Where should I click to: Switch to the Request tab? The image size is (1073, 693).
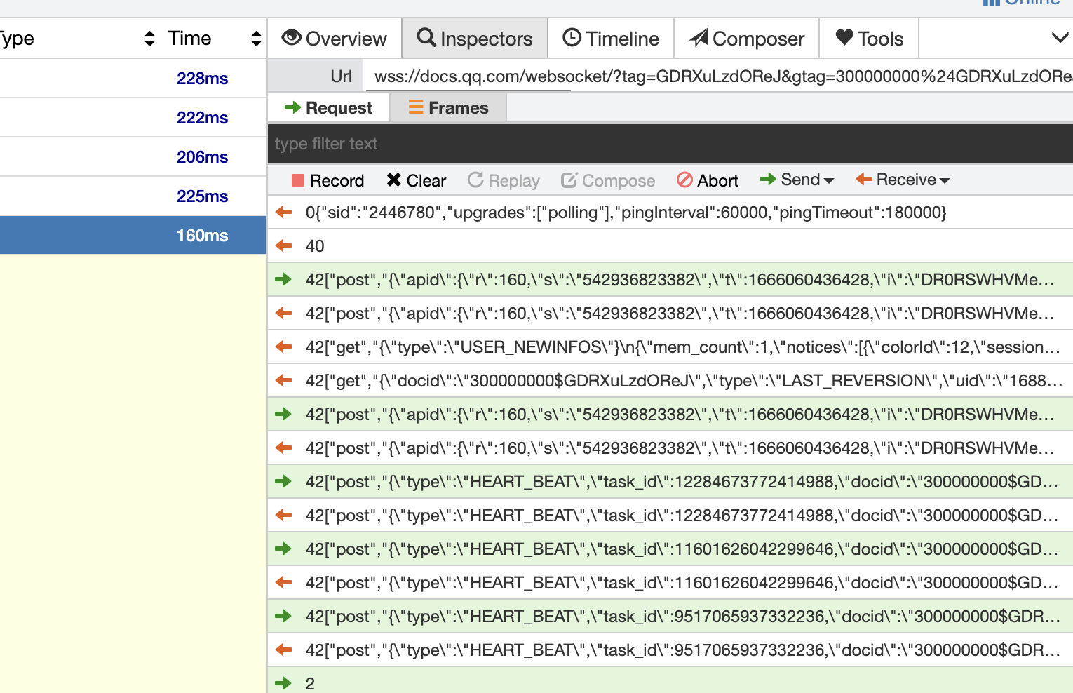[x=329, y=107]
